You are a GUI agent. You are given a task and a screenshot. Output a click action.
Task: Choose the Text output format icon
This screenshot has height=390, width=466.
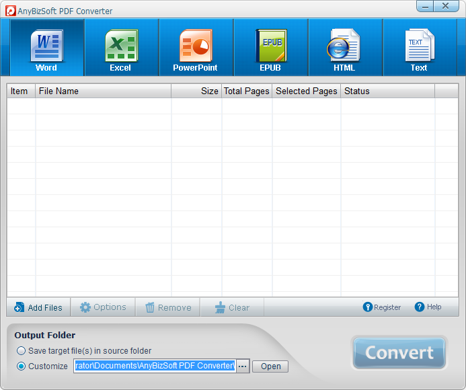(x=419, y=48)
